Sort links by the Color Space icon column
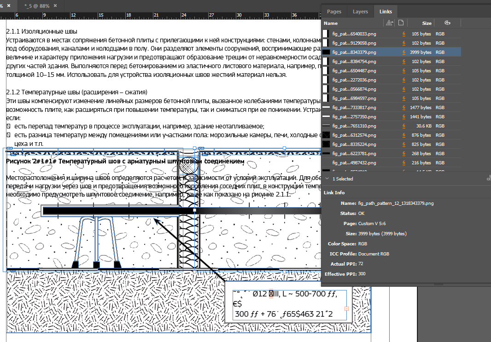The width and height of the screenshot is (491, 342). 447,23
